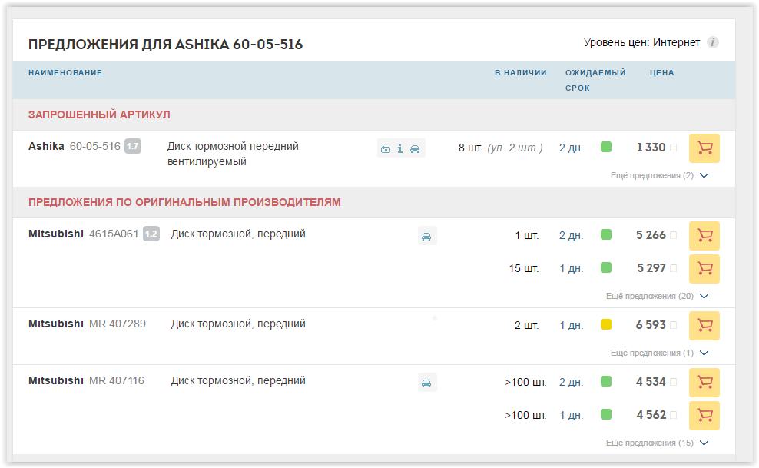This screenshot has height=468, width=759.
Task: Click green indicator beside price 5 297
Action: (x=606, y=267)
